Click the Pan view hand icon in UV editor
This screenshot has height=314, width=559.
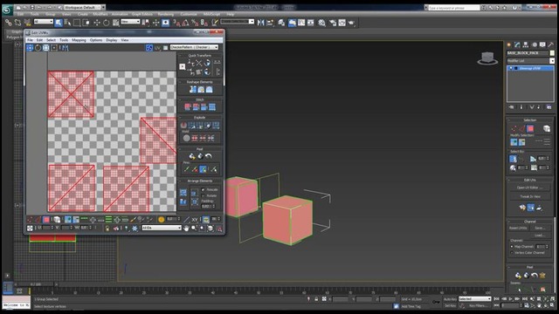(x=186, y=229)
